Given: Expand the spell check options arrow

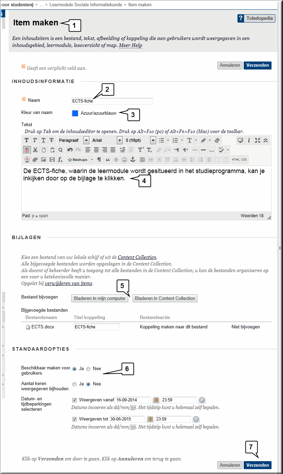Looking at the screenshot, I should tap(228, 150).
